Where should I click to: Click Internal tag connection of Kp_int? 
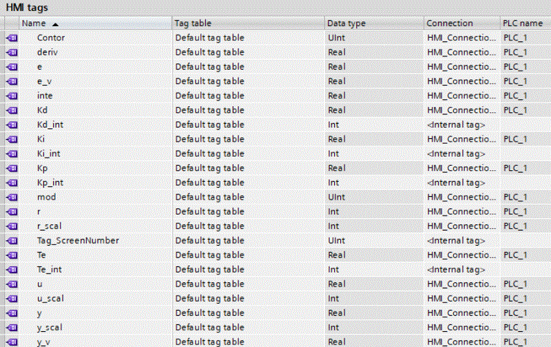(456, 182)
